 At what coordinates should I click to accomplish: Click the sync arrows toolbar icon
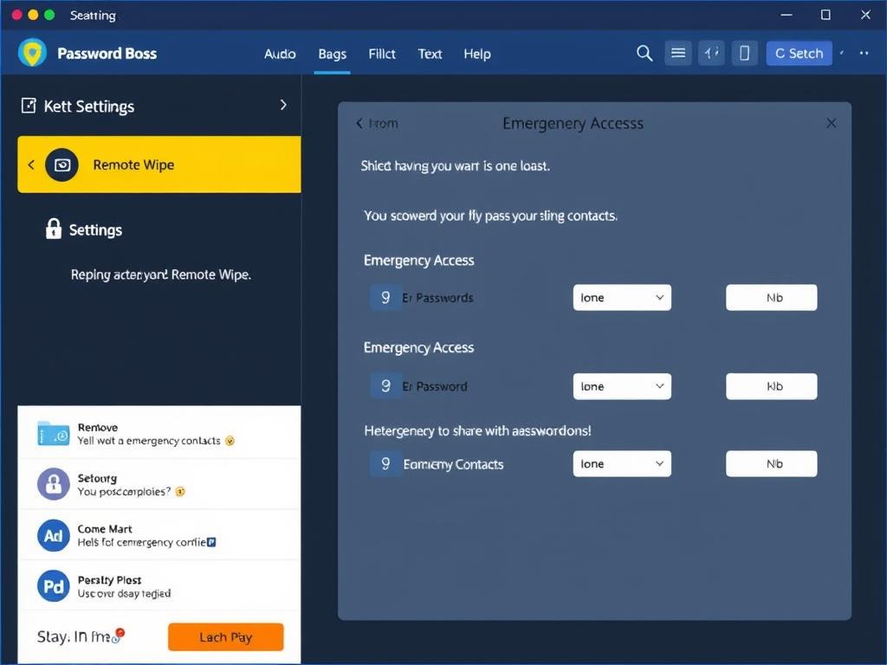pos(711,53)
